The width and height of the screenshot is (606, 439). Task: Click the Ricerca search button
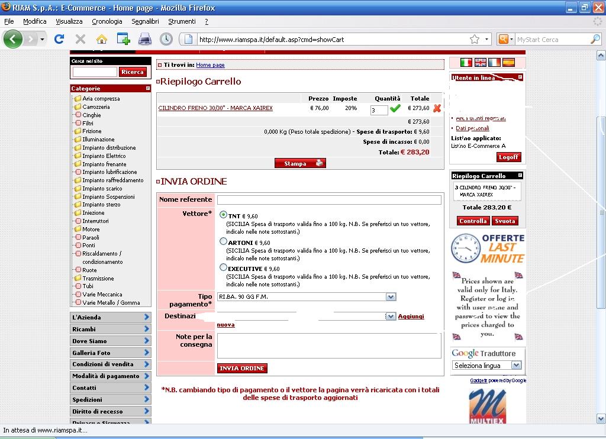pos(133,72)
